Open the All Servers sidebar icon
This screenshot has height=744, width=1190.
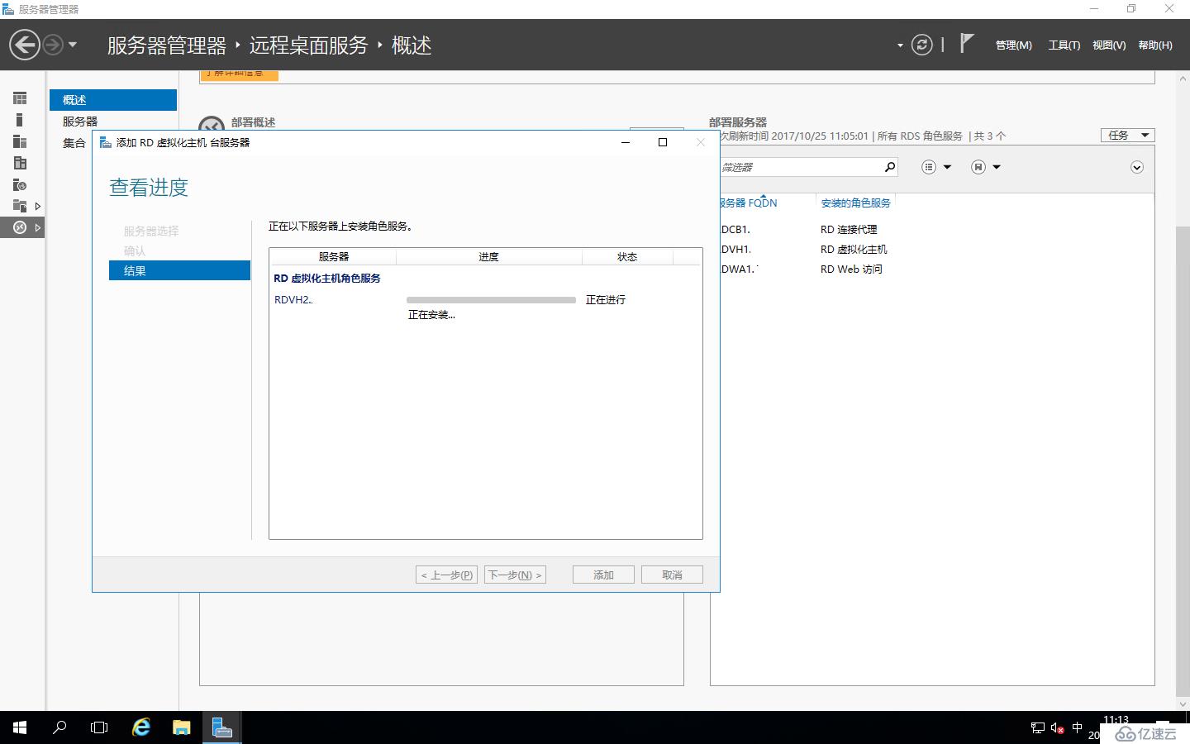tap(20, 141)
